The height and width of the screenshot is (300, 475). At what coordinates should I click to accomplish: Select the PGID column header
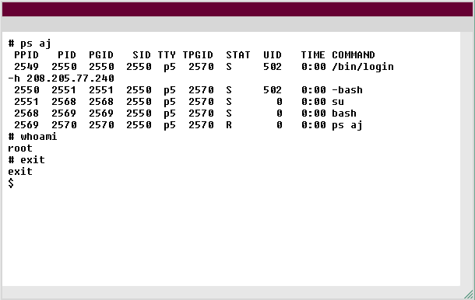coord(101,55)
